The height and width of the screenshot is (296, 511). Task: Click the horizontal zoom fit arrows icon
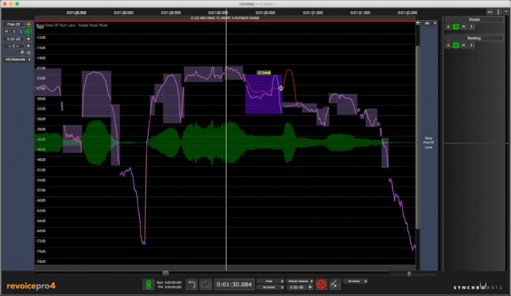pyautogui.click(x=490, y=11)
